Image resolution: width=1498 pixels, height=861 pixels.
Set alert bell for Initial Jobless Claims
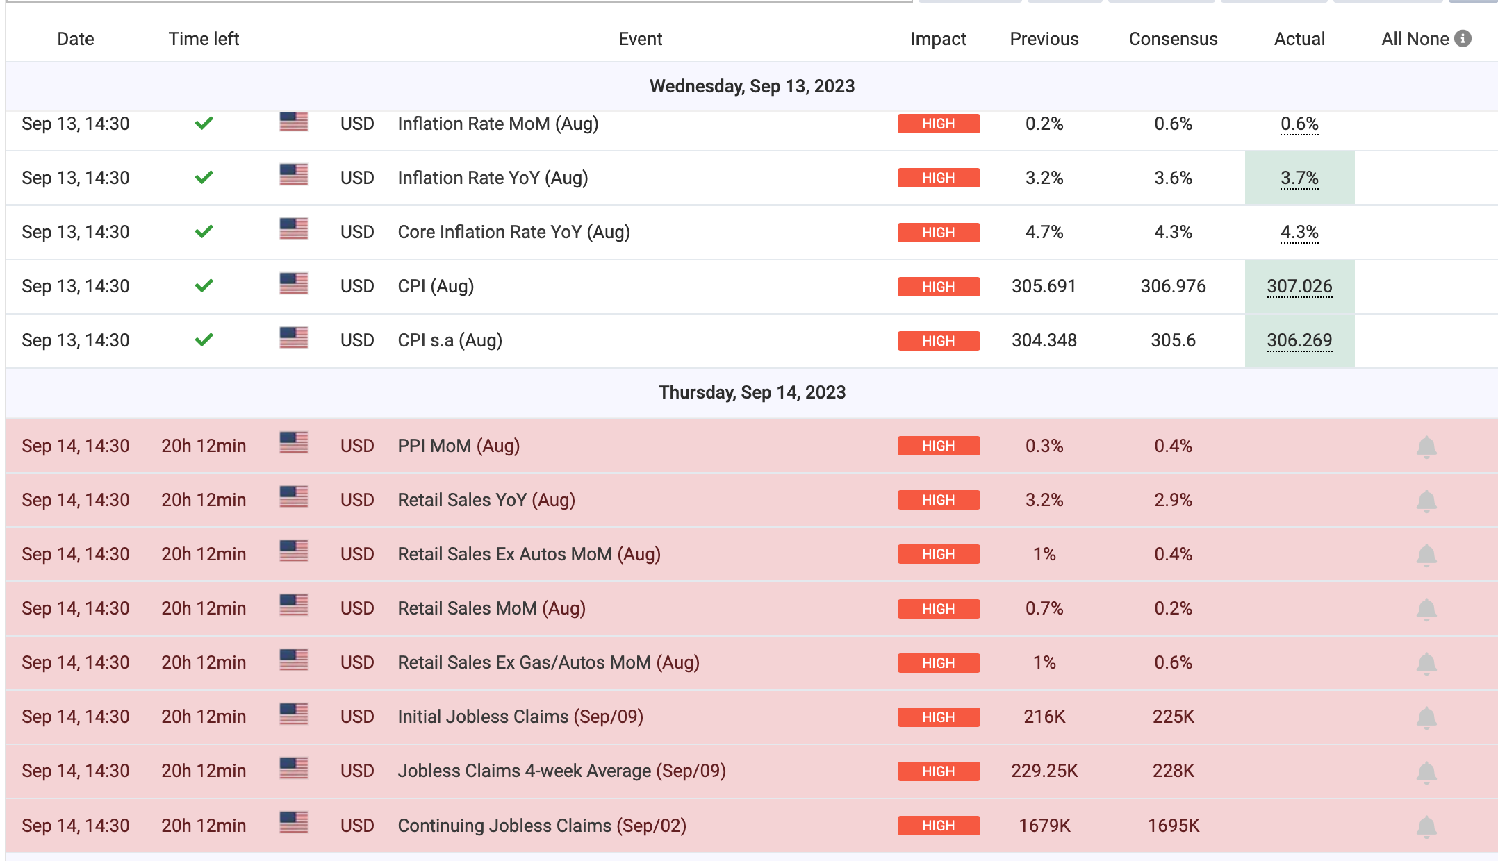(x=1426, y=717)
